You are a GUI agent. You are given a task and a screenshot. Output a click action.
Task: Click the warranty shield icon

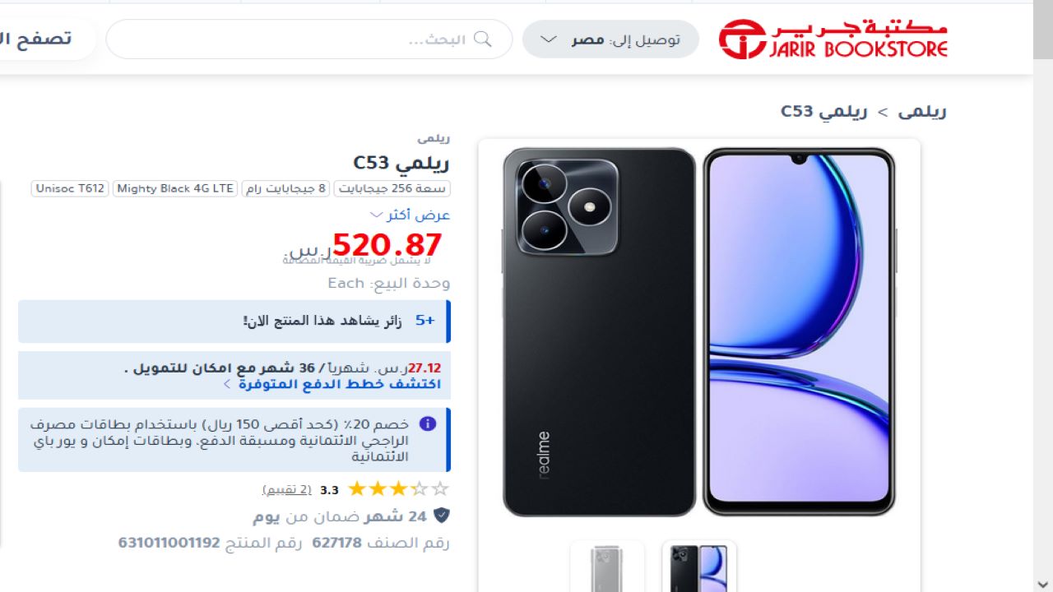tap(442, 516)
